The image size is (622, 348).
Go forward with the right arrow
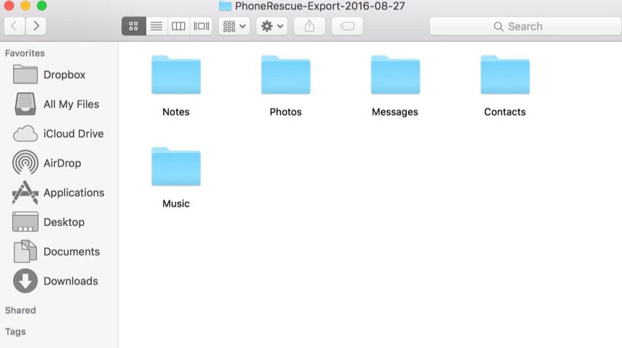click(36, 26)
